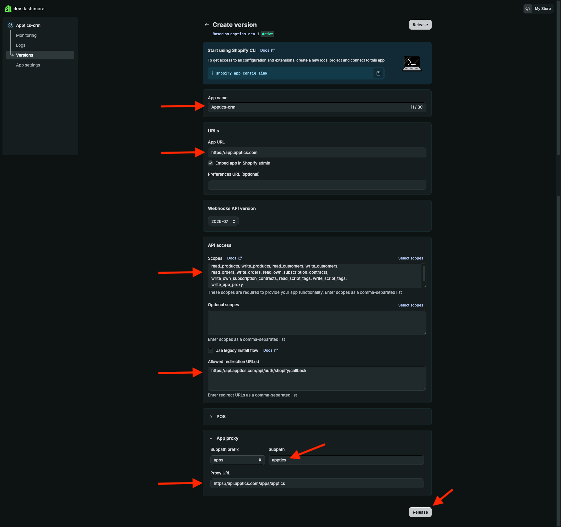Open Monitoring in the sidebar
Viewport: 561px width, 527px height.
tap(26, 35)
